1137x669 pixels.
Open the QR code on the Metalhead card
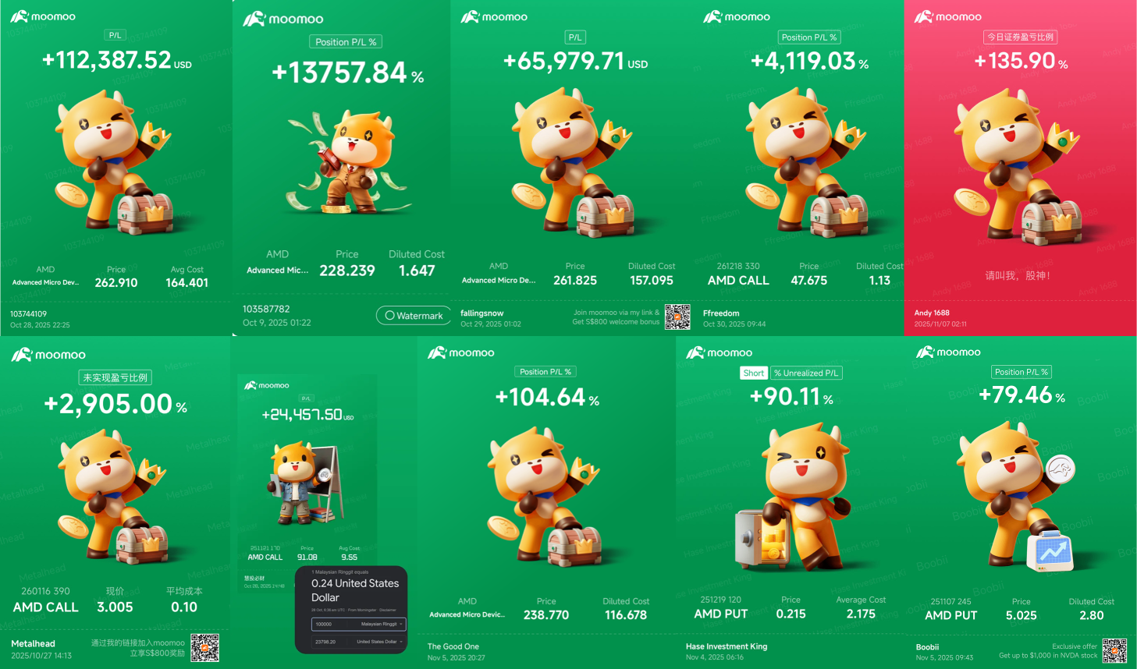[x=204, y=647]
